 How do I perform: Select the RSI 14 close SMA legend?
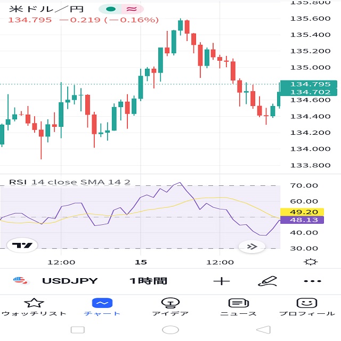coord(70,182)
